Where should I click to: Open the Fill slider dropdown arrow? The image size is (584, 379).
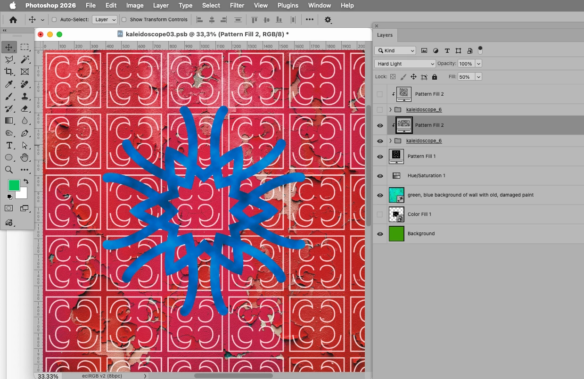pos(479,77)
